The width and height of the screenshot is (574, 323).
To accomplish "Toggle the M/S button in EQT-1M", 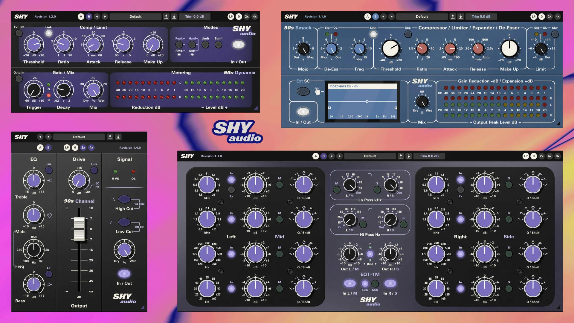I will pyautogui.click(x=375, y=283).
